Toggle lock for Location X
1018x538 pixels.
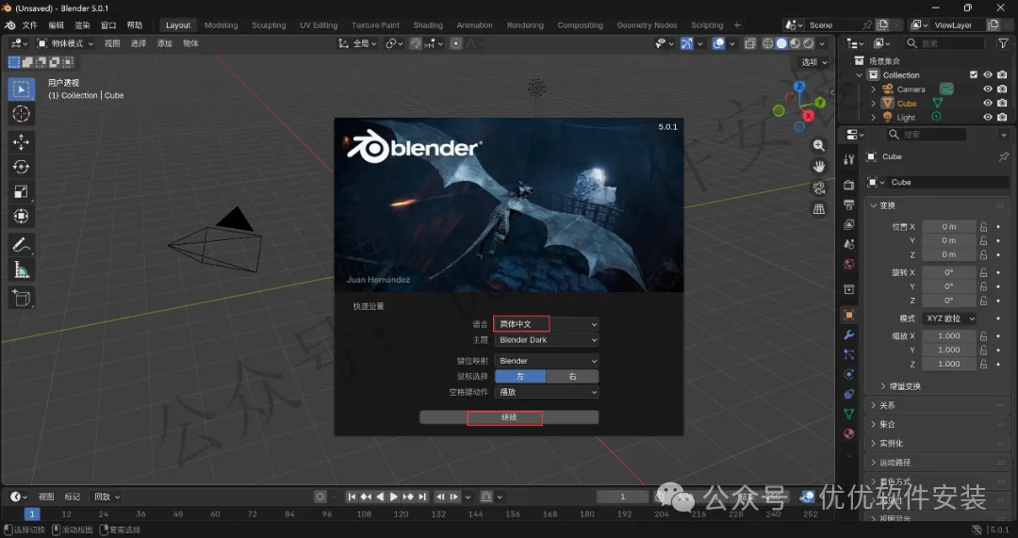click(983, 226)
